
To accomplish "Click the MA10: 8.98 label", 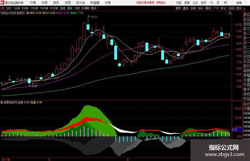I will (49, 13).
